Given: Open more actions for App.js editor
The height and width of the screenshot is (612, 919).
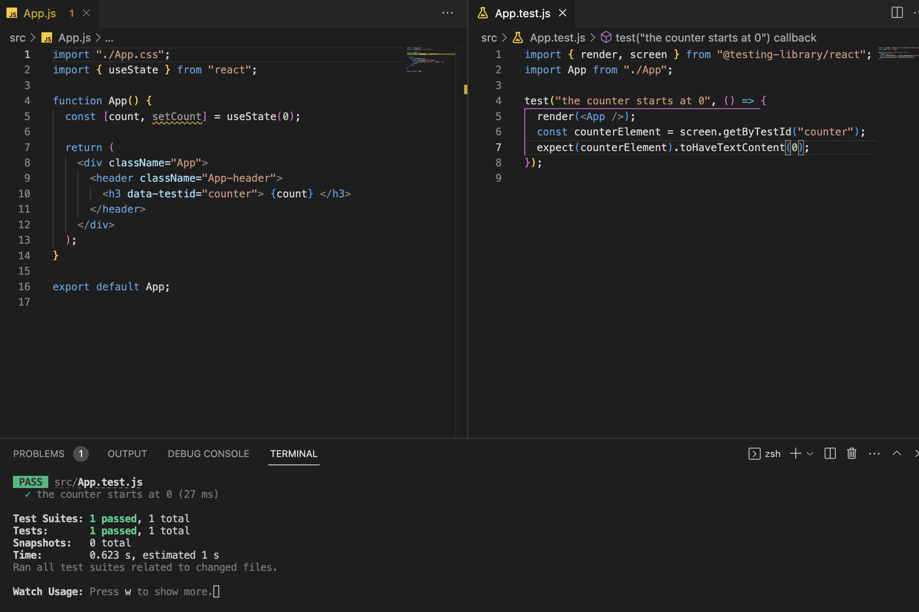Looking at the screenshot, I should tap(447, 13).
